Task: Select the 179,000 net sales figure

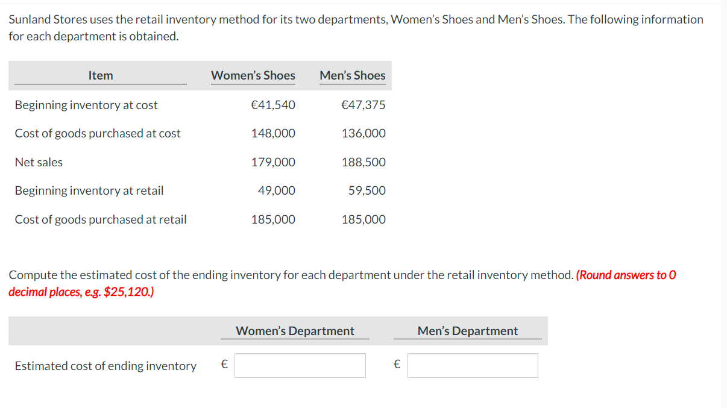Action: coord(273,162)
